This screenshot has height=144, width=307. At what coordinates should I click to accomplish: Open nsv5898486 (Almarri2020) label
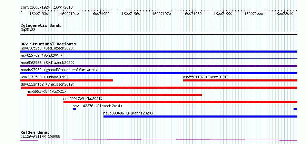pyautogui.click(x=128, y=113)
